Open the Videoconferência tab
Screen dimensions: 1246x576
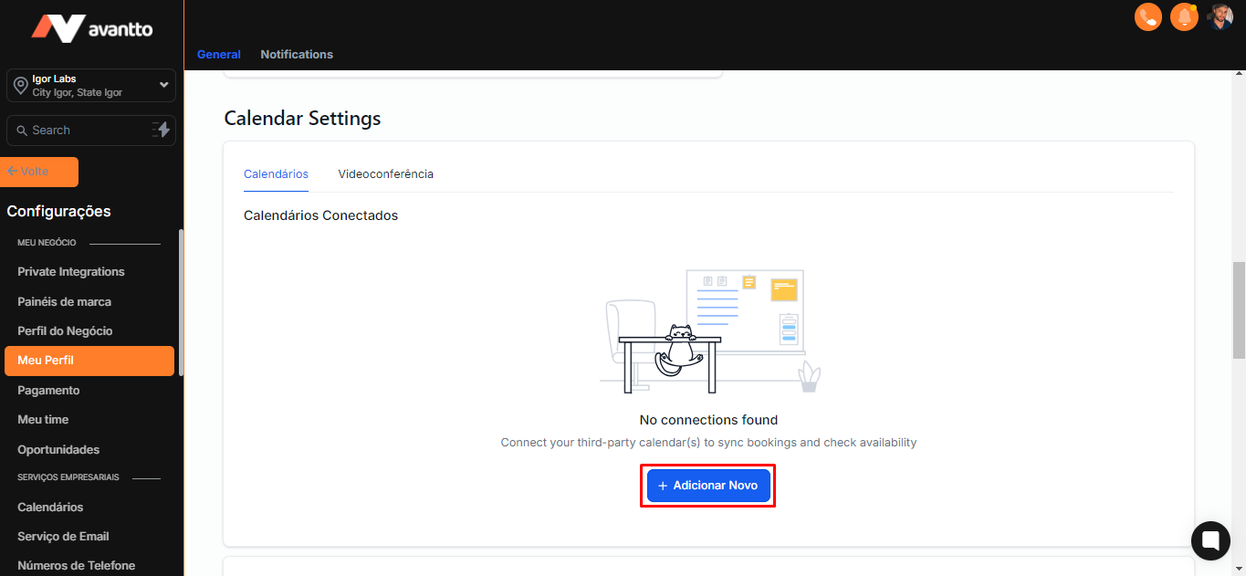385,174
